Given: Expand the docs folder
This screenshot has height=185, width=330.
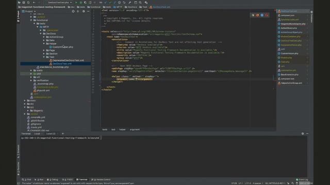Looking at the screenshot, I should pos(25,101).
